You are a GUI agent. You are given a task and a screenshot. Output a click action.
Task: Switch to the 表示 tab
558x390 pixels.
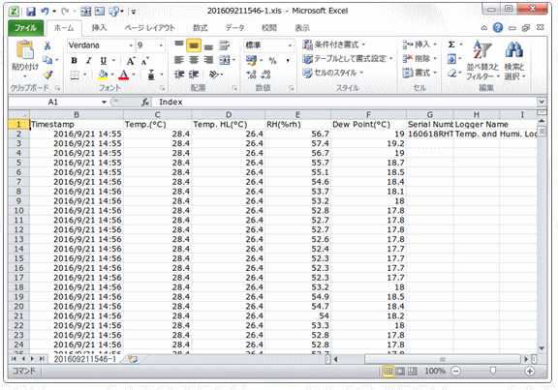click(302, 28)
